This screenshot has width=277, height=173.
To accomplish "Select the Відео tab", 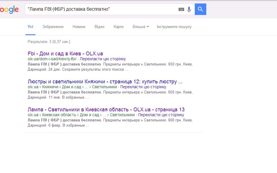I will tap(99, 27).
